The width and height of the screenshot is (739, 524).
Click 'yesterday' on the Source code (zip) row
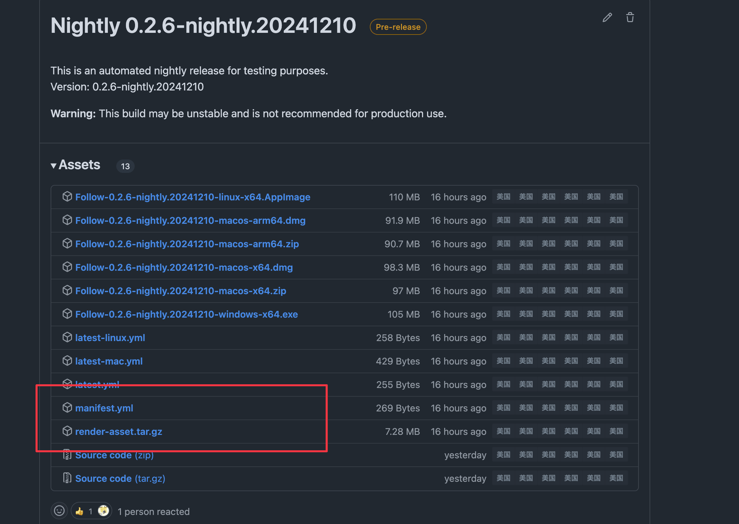(x=465, y=455)
